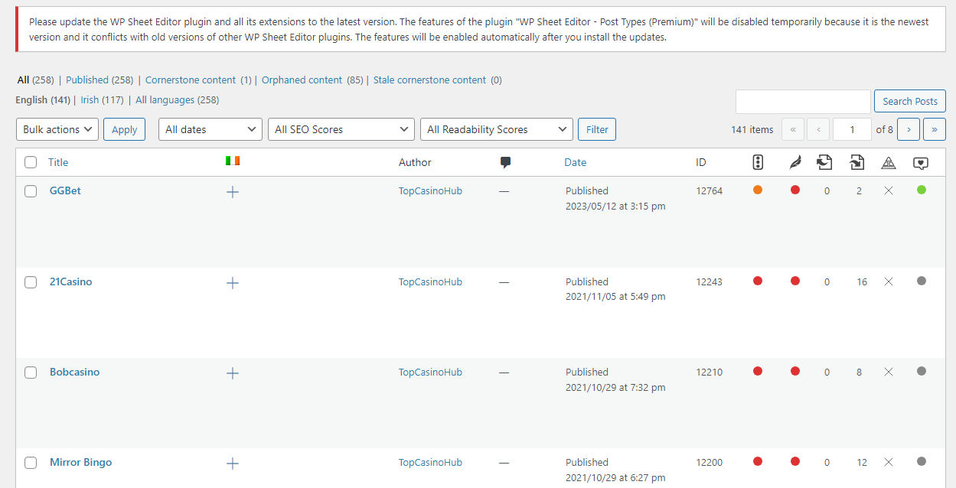Click Bobcasino red SEO score dot
The image size is (956, 488).
[x=758, y=371]
